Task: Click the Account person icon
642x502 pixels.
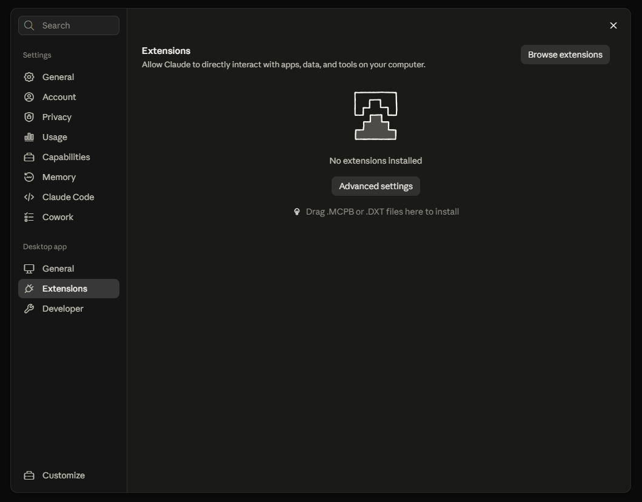Action: pyautogui.click(x=29, y=97)
